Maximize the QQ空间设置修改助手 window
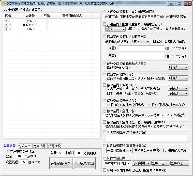 click(179, 4)
